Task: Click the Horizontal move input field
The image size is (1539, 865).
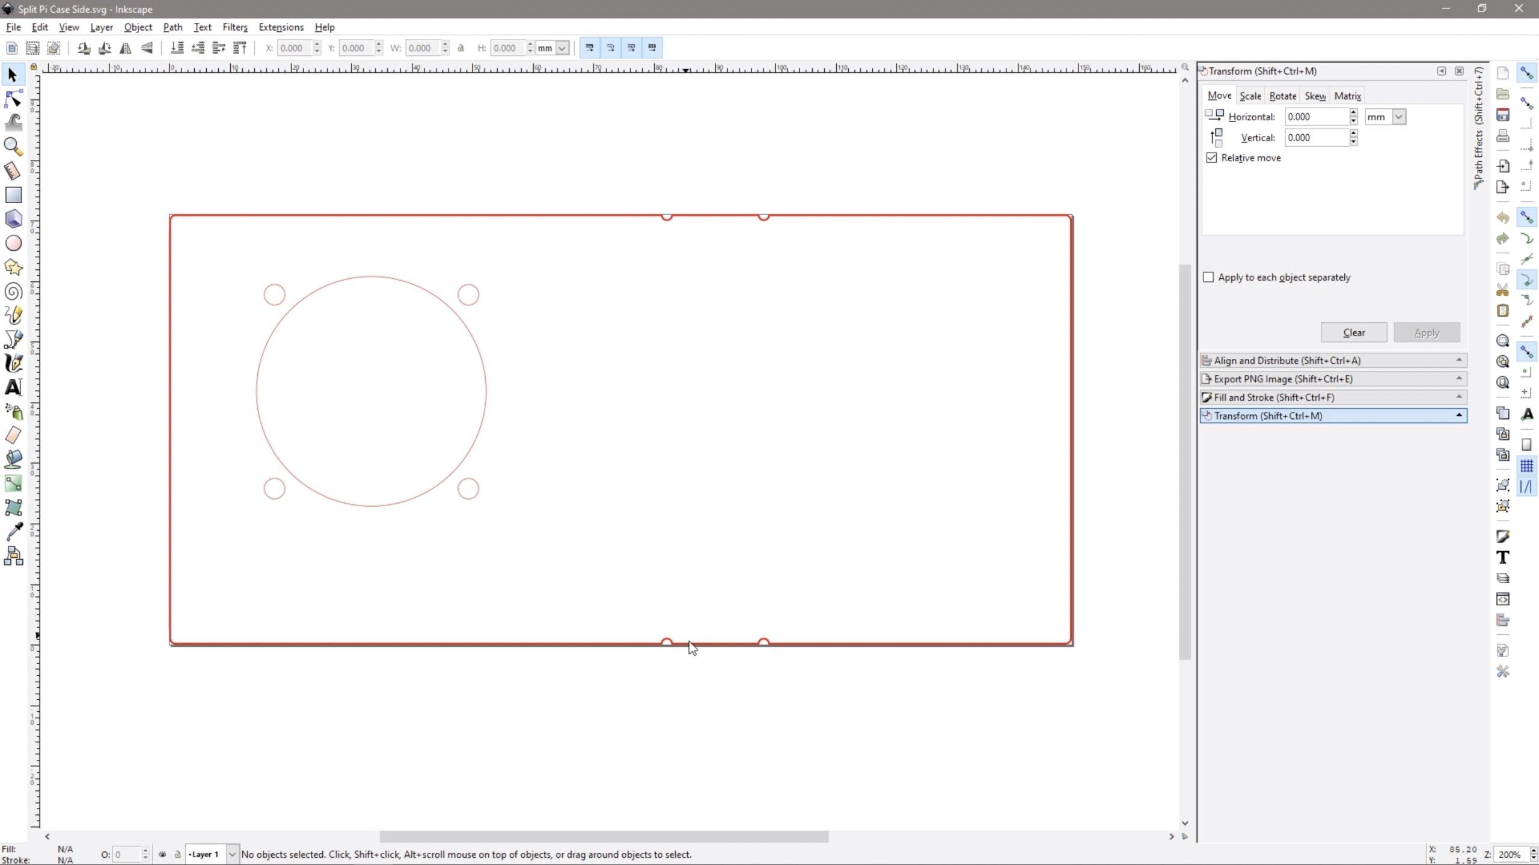Action: click(x=1318, y=117)
